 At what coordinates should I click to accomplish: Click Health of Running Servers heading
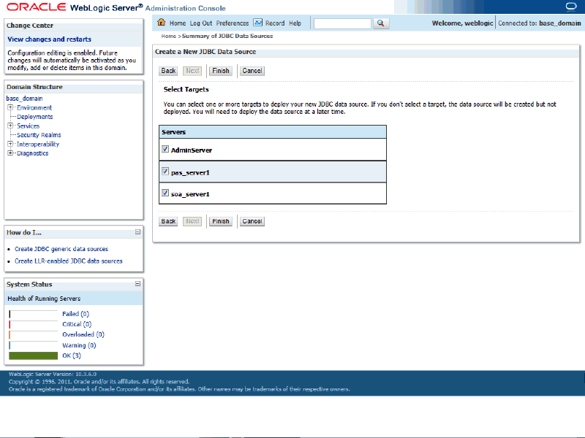pyautogui.click(x=44, y=299)
